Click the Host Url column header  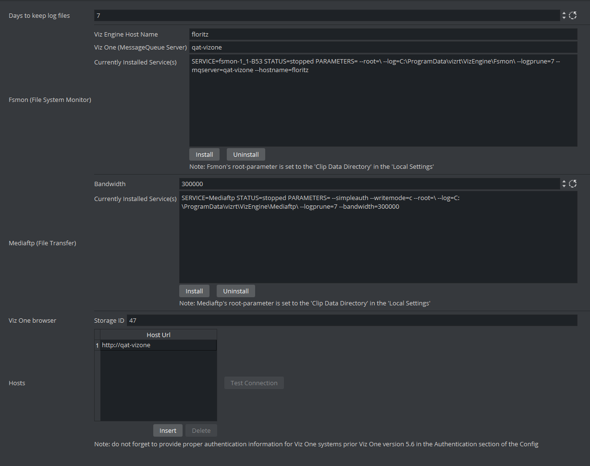(159, 335)
